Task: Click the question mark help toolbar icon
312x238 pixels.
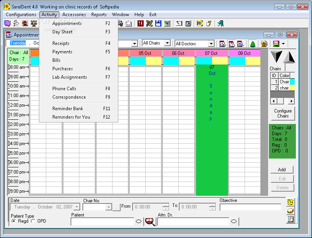Action: pos(209,23)
